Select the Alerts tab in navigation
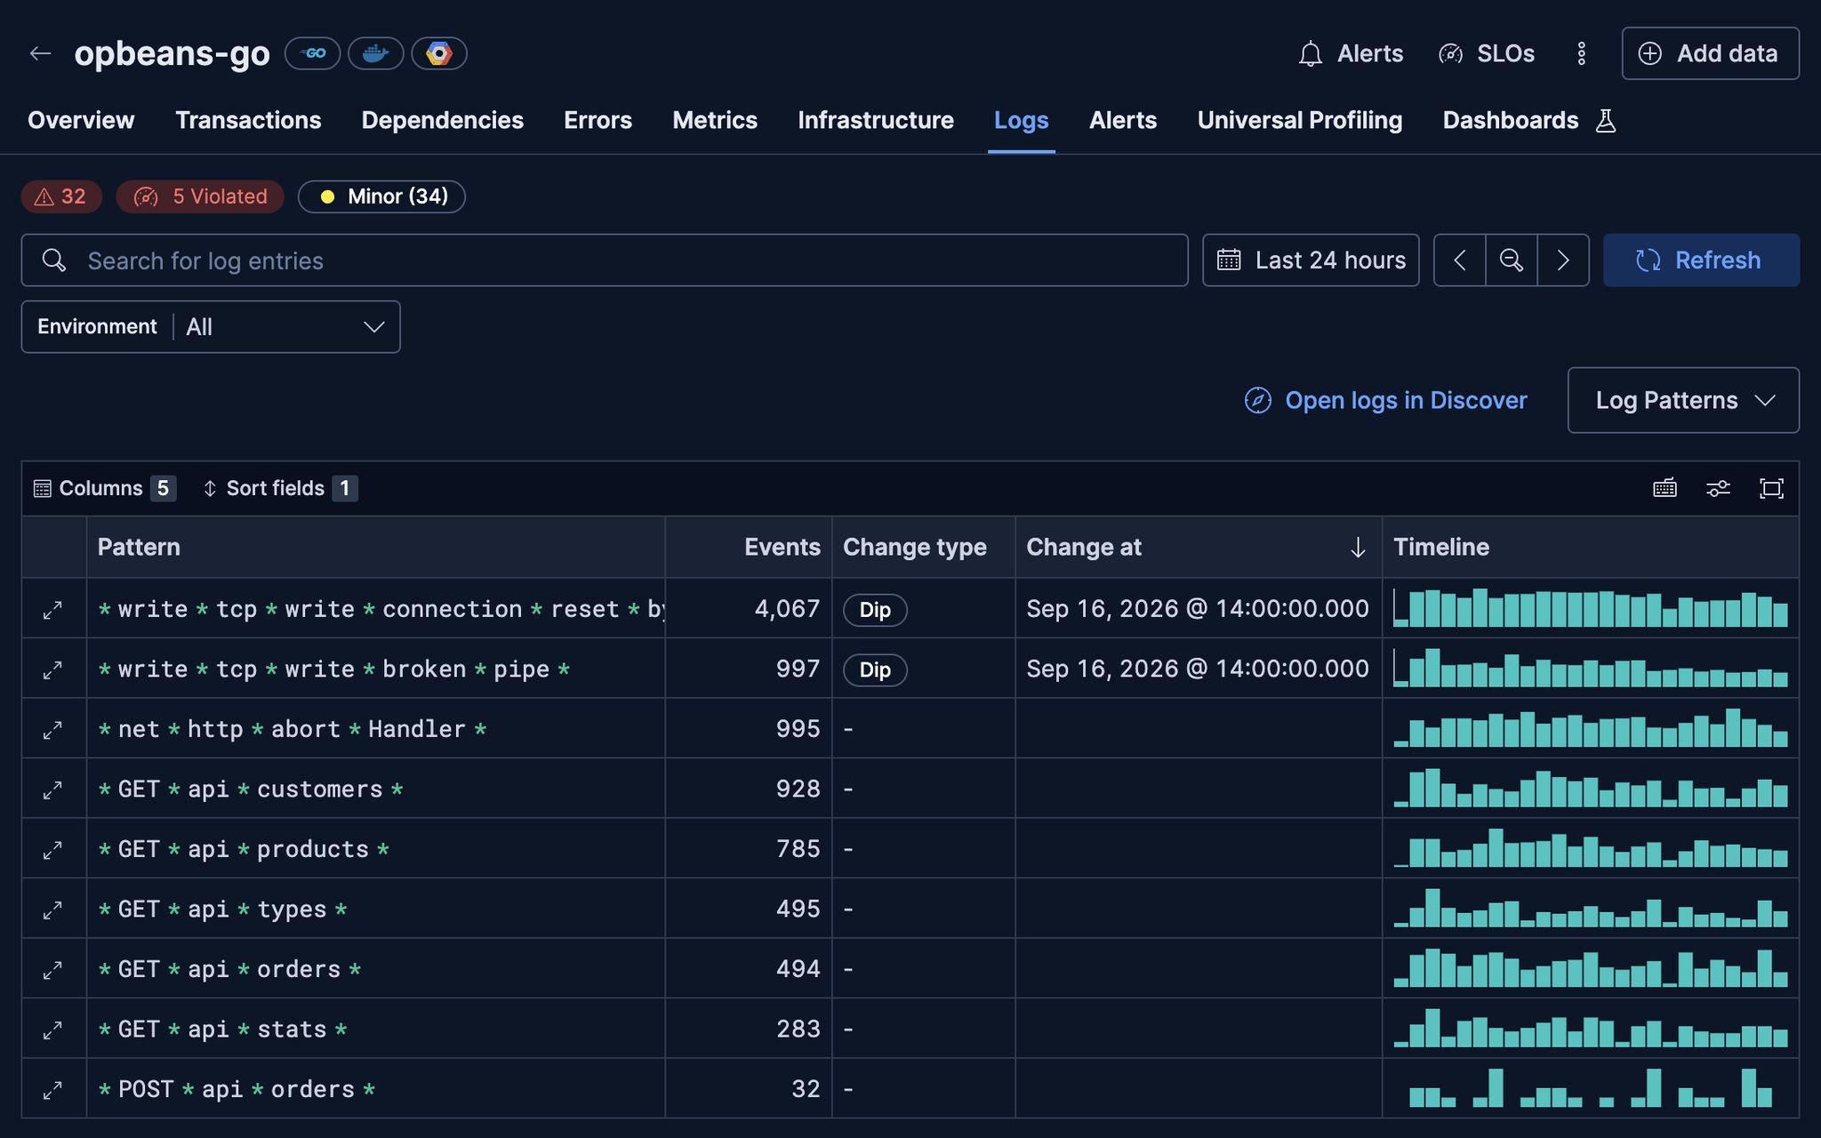This screenshot has height=1138, width=1821. point(1123,120)
